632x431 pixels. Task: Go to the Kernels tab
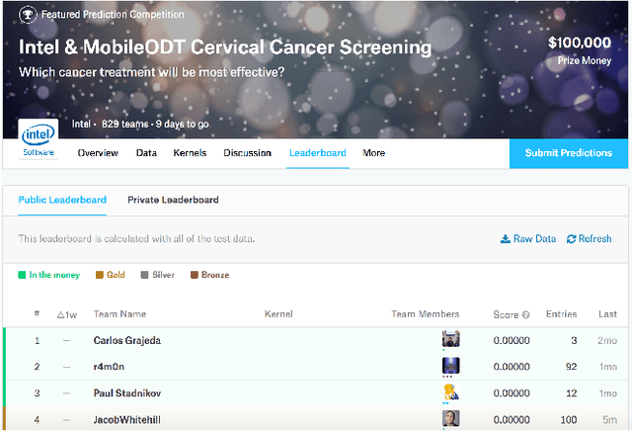(190, 153)
